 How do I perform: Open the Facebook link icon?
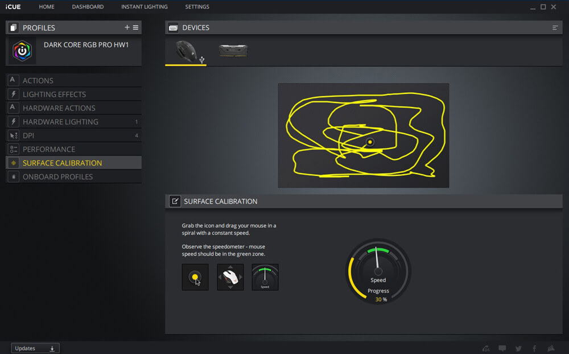(534, 348)
